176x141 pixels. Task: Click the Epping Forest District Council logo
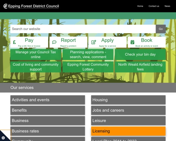point(31,6)
